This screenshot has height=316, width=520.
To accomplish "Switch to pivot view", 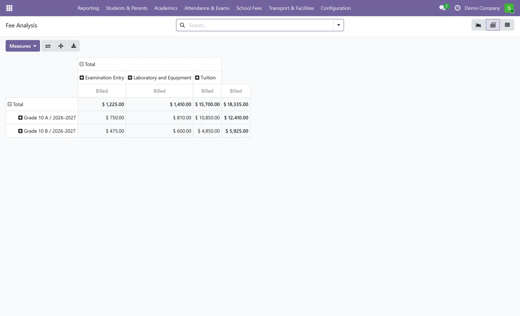I will click(x=493, y=25).
